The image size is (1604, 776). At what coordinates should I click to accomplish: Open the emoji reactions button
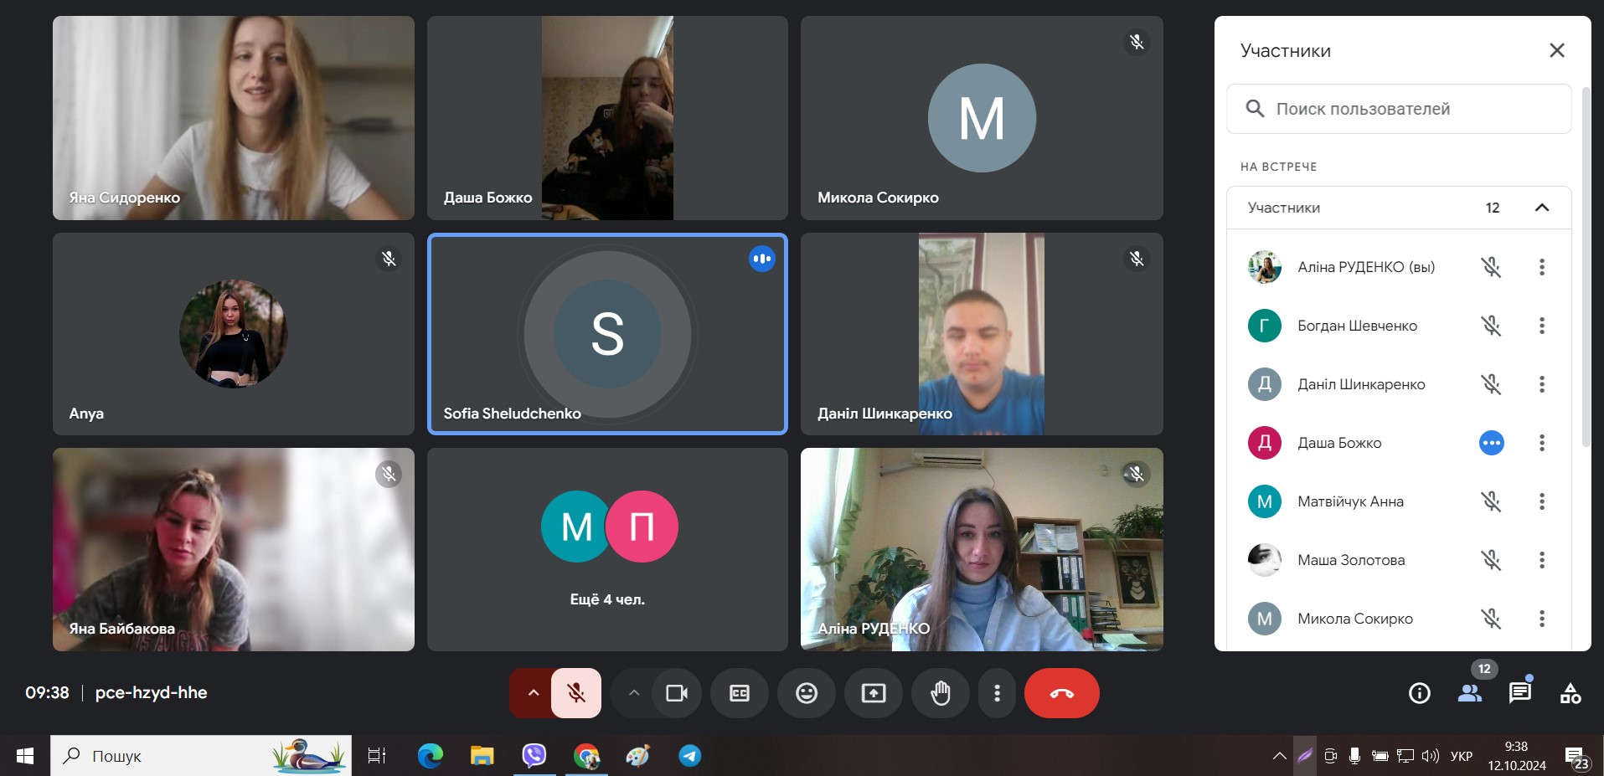806,693
